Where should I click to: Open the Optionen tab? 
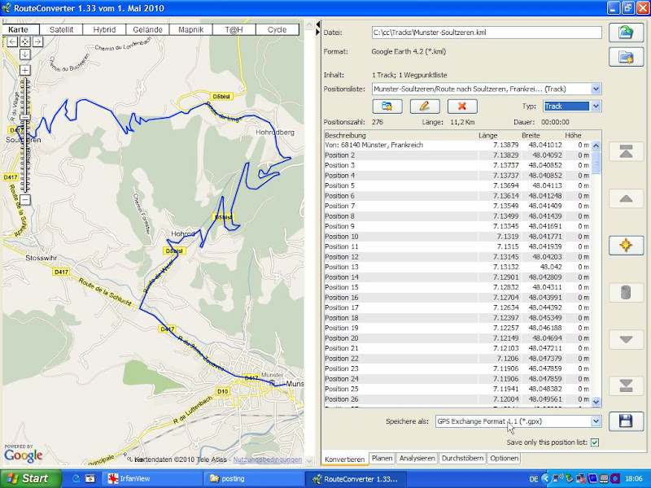[x=504, y=458]
